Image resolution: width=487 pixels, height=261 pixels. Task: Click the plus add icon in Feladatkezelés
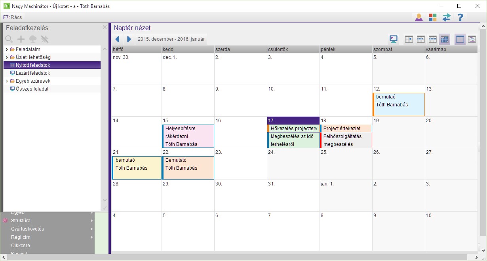click(x=21, y=39)
